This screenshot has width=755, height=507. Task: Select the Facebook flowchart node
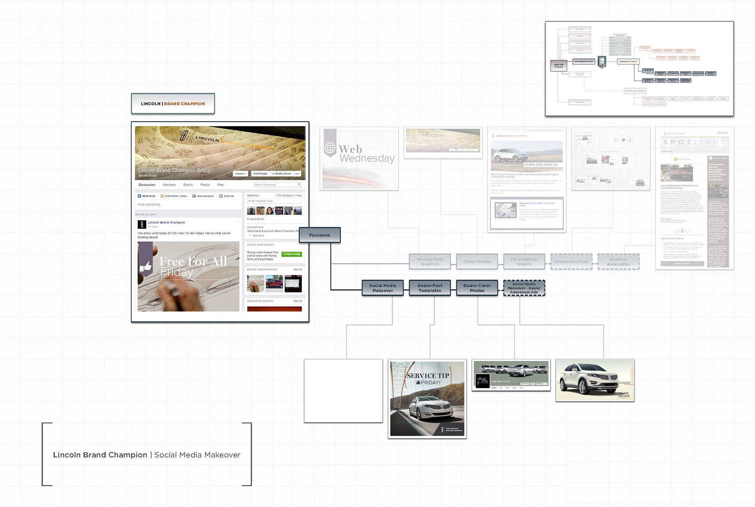click(320, 235)
